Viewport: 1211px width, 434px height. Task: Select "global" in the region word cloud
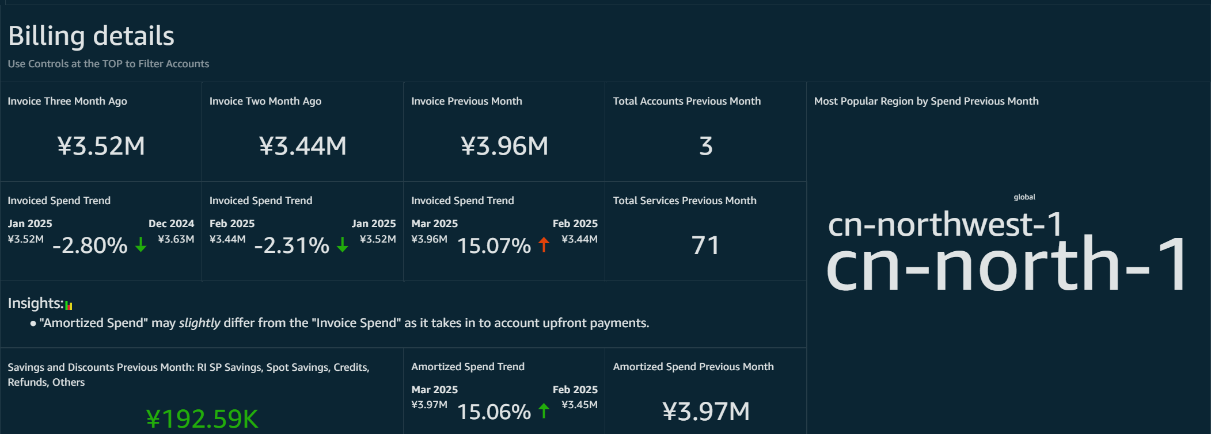pos(1024,197)
